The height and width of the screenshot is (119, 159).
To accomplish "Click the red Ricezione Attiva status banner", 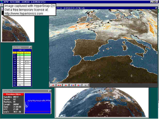I will (x=13, y=94).
